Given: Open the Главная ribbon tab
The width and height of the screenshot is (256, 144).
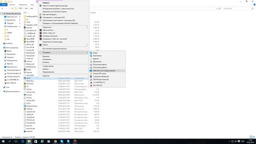Looking at the screenshot, I should point(12,5).
